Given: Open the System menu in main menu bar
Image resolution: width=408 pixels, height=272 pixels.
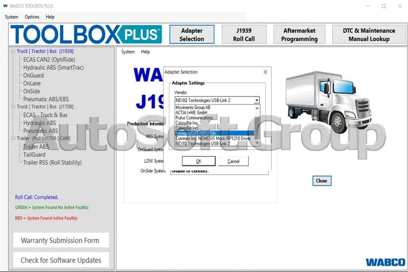Looking at the screenshot, I should pos(11,17).
